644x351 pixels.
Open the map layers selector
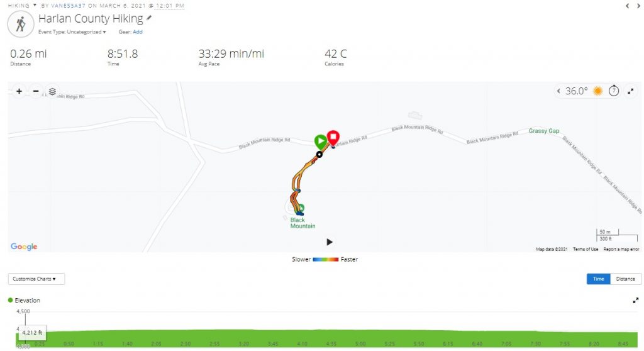52,91
